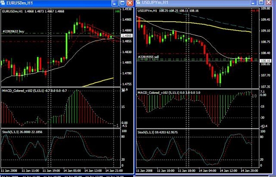Click the -15 level on USDJPY MACD scale
This screenshot has width=276, height=177.
pyautogui.click(x=262, y=107)
